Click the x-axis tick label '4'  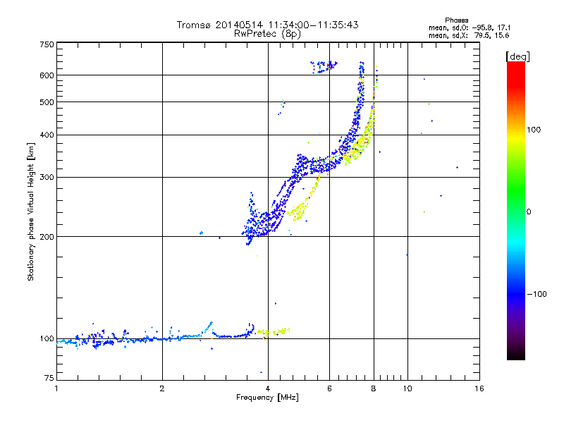[268, 388]
